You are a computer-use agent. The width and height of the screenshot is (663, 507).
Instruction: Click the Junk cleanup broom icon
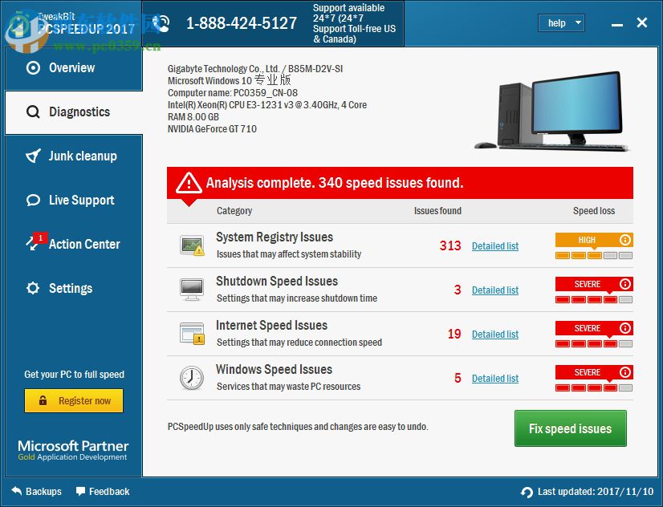click(32, 156)
